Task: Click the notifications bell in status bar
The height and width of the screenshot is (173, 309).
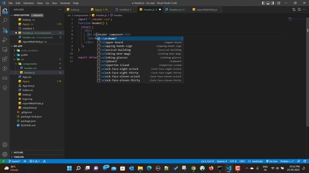Action: (x=305, y=161)
